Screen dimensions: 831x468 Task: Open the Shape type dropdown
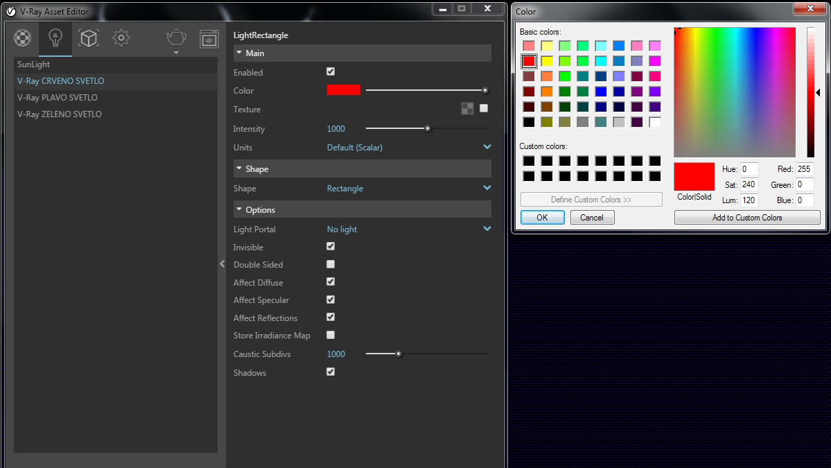coord(409,188)
